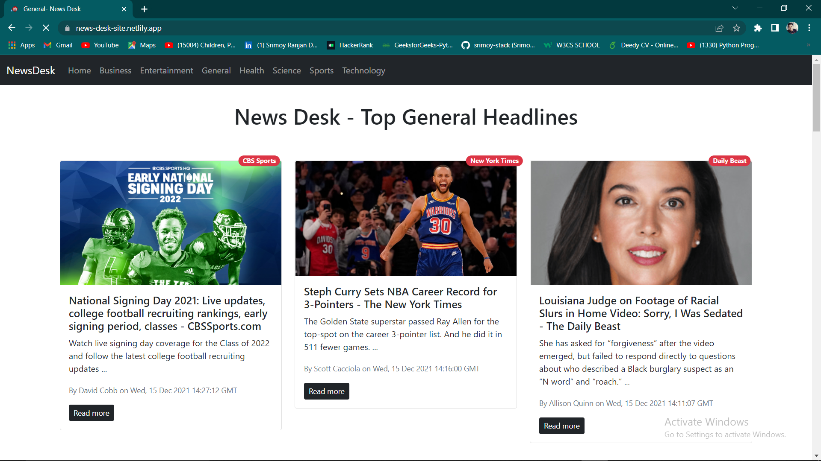821x461 pixels.
Task: View site security lock info
Action: click(67, 28)
